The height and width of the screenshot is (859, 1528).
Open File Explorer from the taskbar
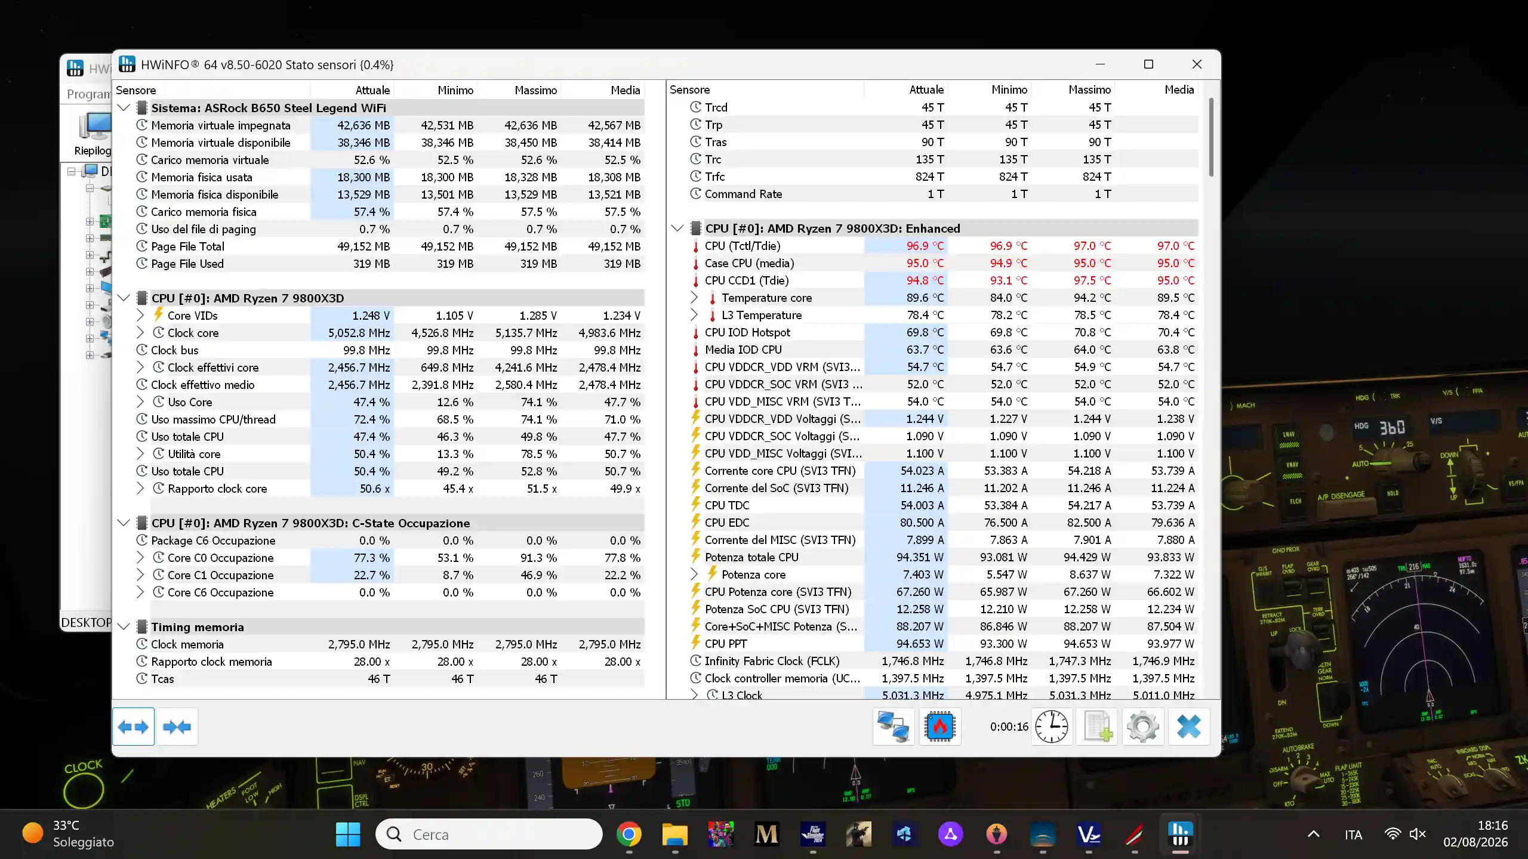click(x=675, y=834)
